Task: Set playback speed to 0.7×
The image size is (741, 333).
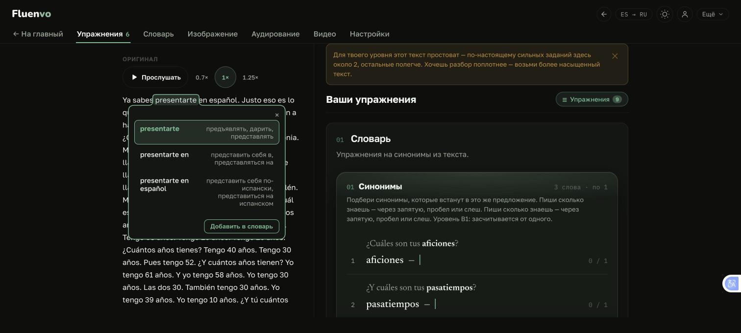Action: coord(201,77)
